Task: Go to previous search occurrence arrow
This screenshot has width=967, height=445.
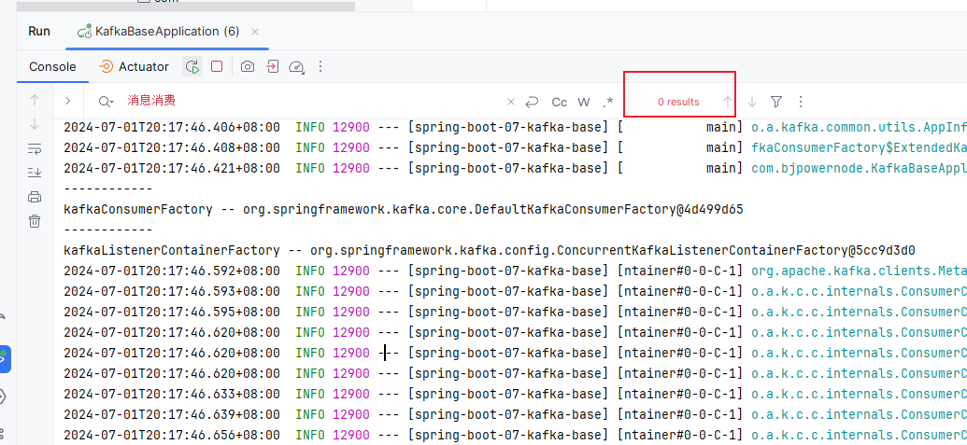Action: (x=728, y=103)
